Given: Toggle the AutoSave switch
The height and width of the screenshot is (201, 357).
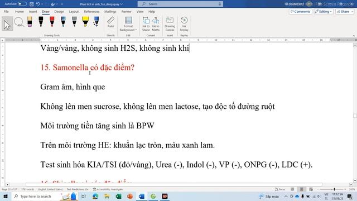Looking at the screenshot, I should point(22,4).
